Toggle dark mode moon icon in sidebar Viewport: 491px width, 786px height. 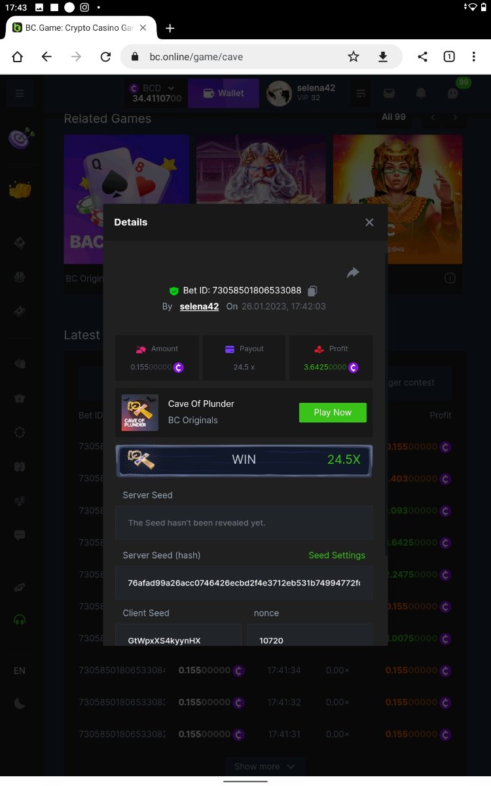20,703
